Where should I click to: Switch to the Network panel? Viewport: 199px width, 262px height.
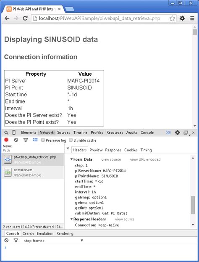(x=47, y=132)
